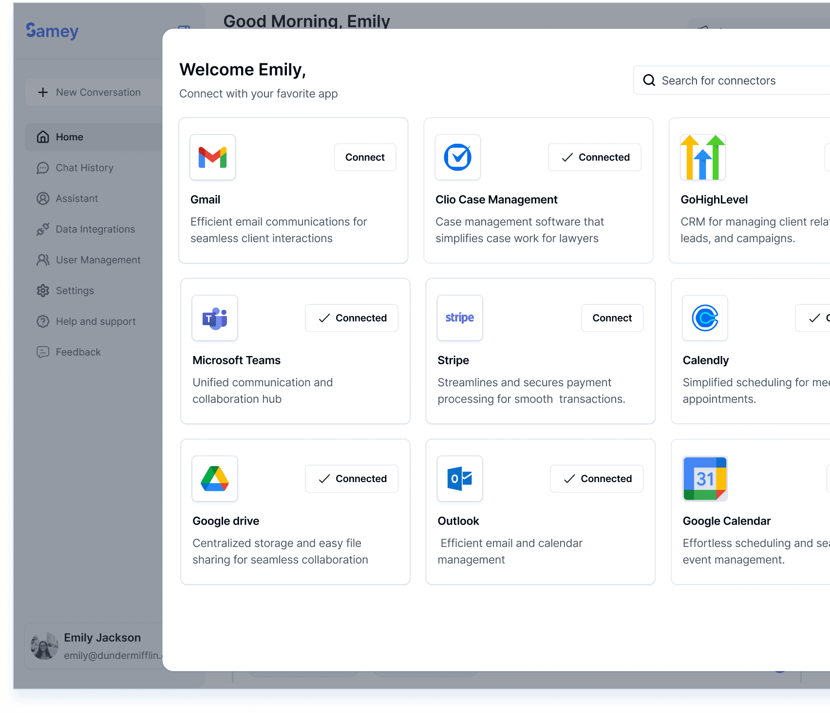The height and width of the screenshot is (713, 830).
Task: Click the Stripe logo icon
Action: pos(460,318)
